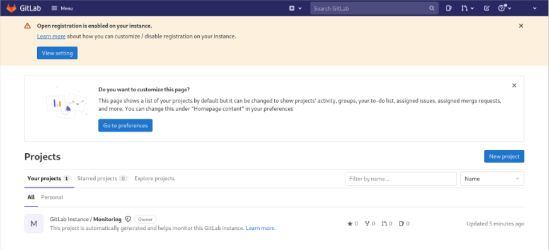Viewport: 549px width, 250px height.
Task: Click the Monitoring project M avatar
Action: coord(34,224)
